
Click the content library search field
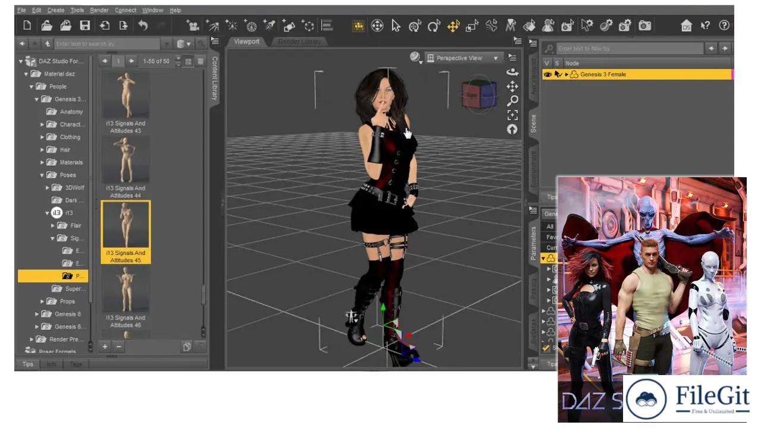tap(107, 44)
